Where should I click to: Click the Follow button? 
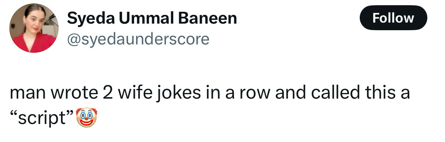pyautogui.click(x=393, y=18)
